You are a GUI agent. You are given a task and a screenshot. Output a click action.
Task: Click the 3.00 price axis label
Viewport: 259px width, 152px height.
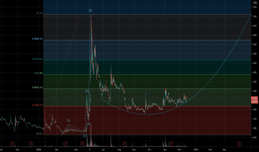coord(254,91)
